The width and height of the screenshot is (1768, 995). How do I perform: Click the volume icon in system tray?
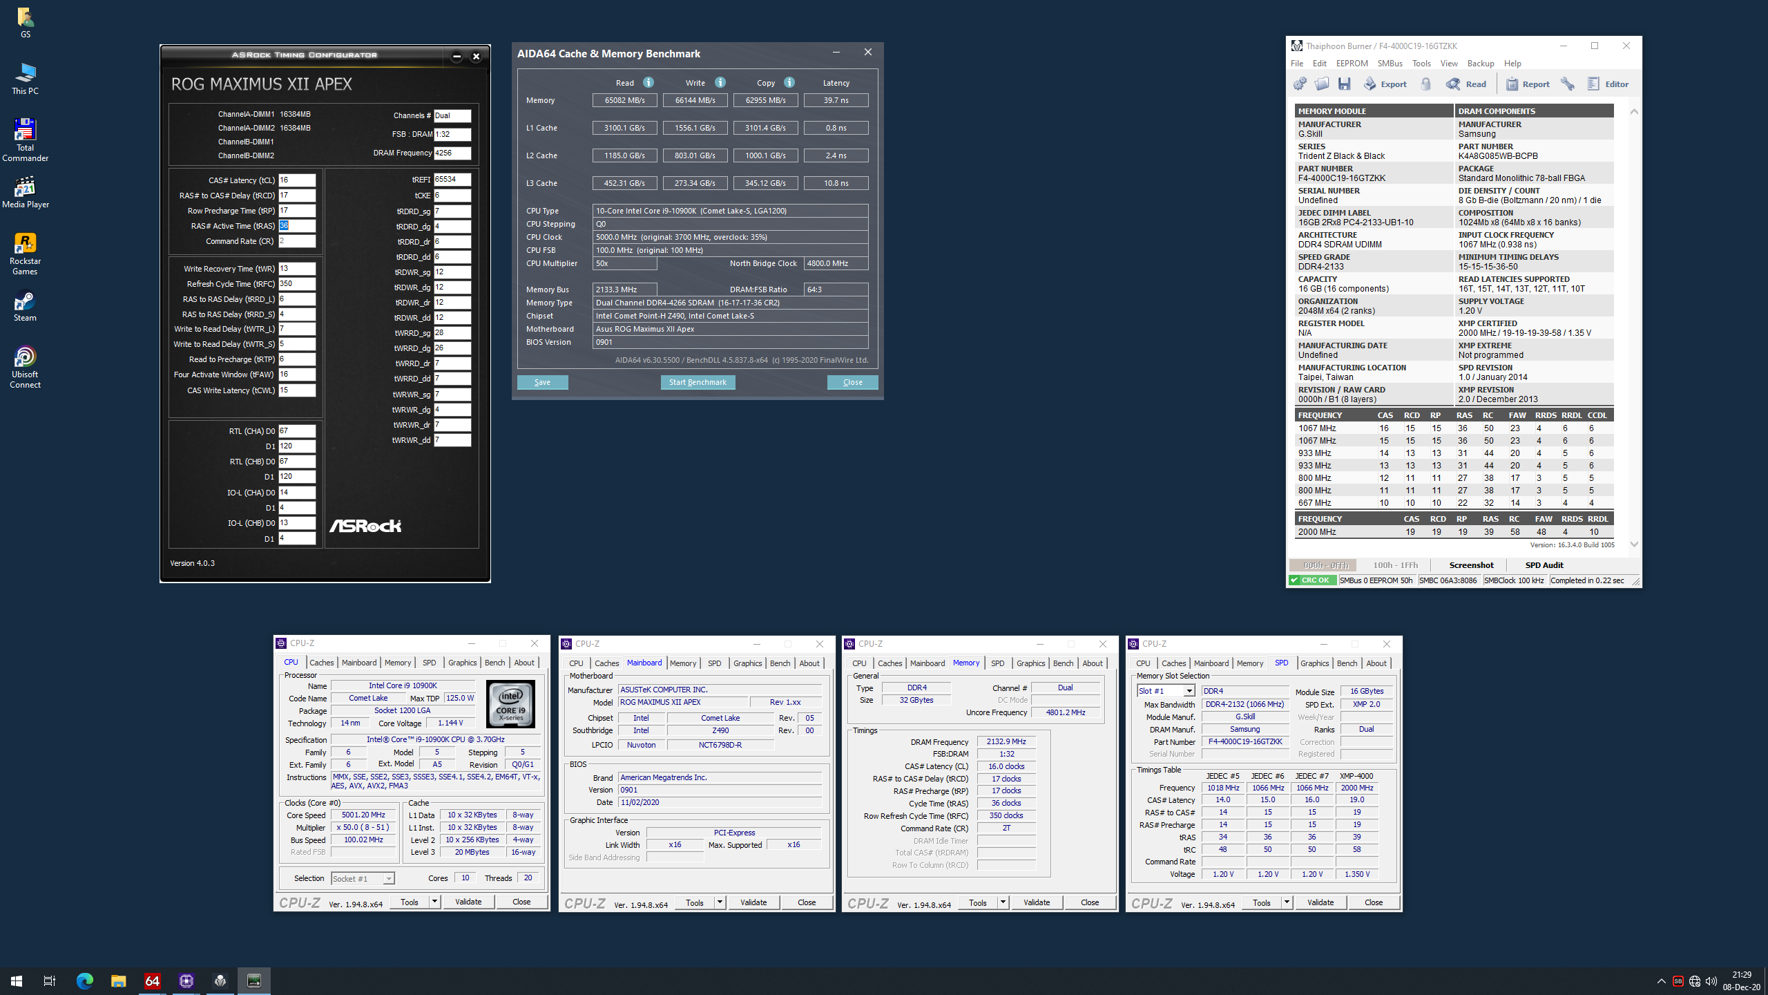(1711, 980)
